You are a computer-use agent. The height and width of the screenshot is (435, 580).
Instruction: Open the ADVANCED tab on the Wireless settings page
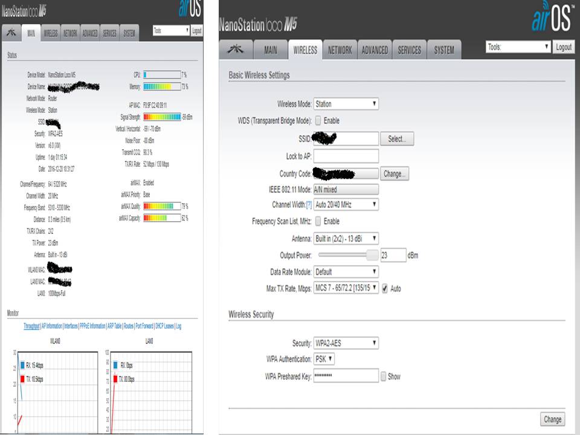[x=375, y=50]
